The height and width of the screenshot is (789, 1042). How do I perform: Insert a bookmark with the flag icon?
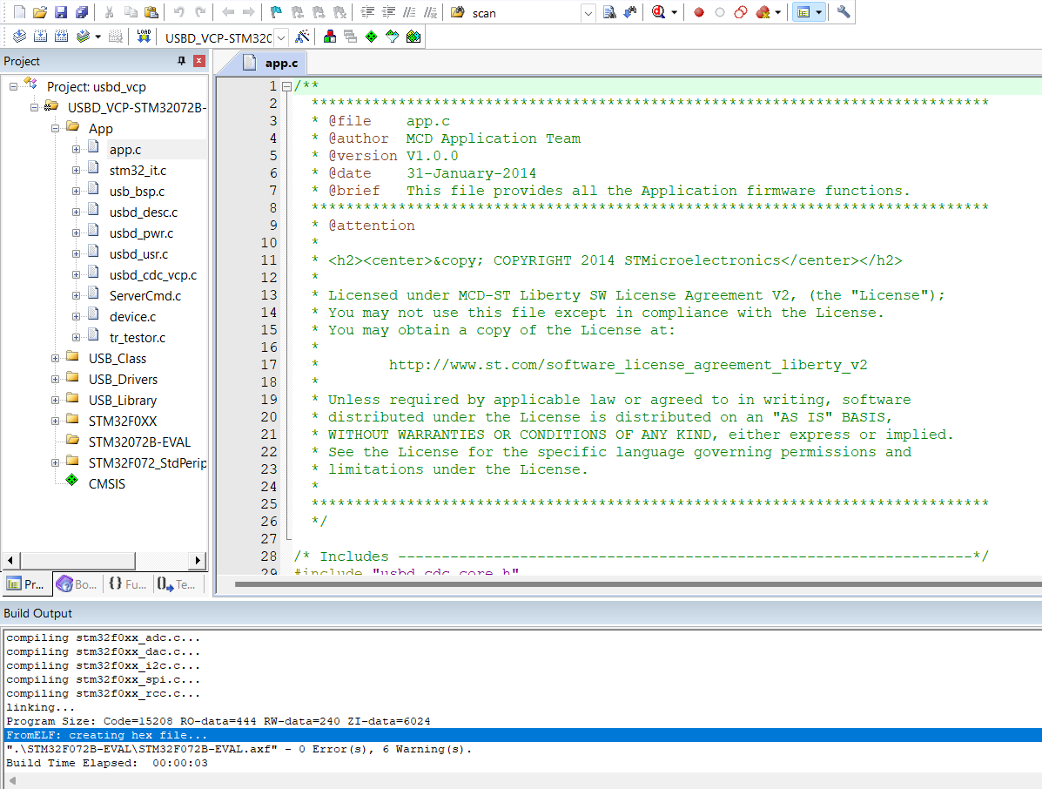(x=277, y=13)
